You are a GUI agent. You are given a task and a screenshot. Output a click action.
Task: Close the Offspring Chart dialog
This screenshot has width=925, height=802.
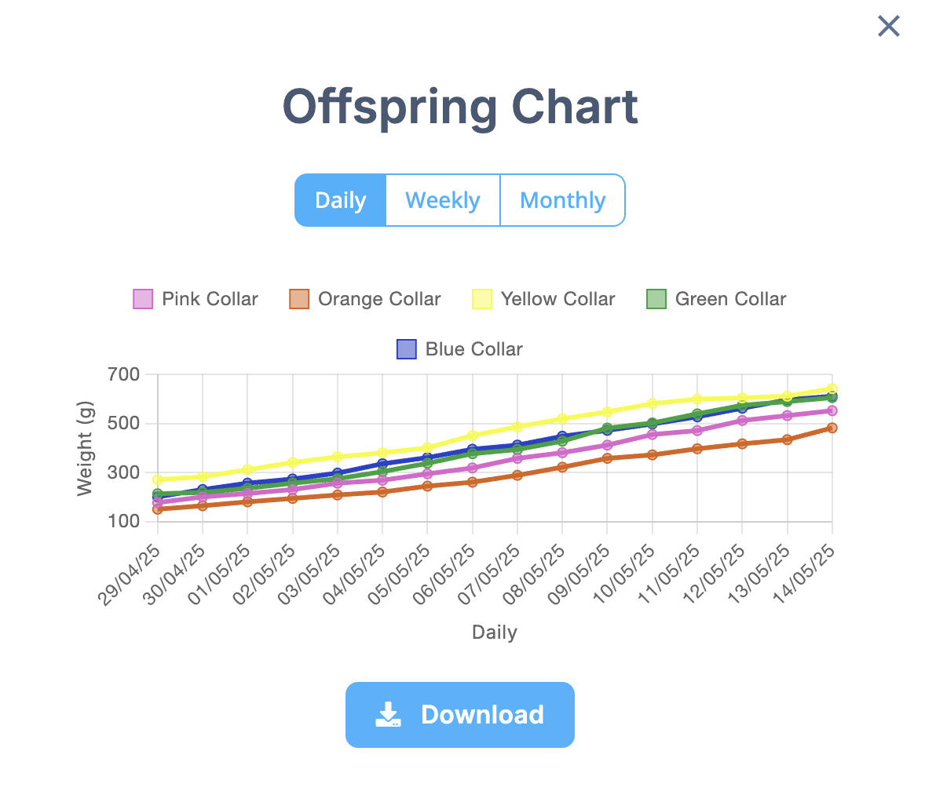click(888, 26)
